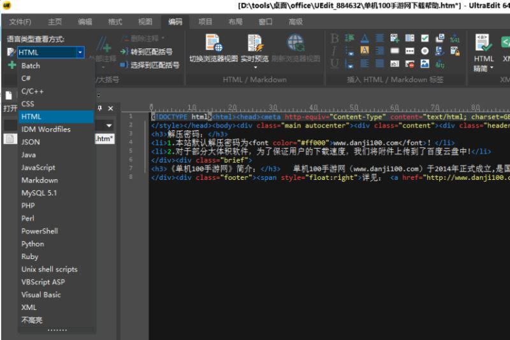
Task: Close the side panel with the X
Action: [110, 108]
